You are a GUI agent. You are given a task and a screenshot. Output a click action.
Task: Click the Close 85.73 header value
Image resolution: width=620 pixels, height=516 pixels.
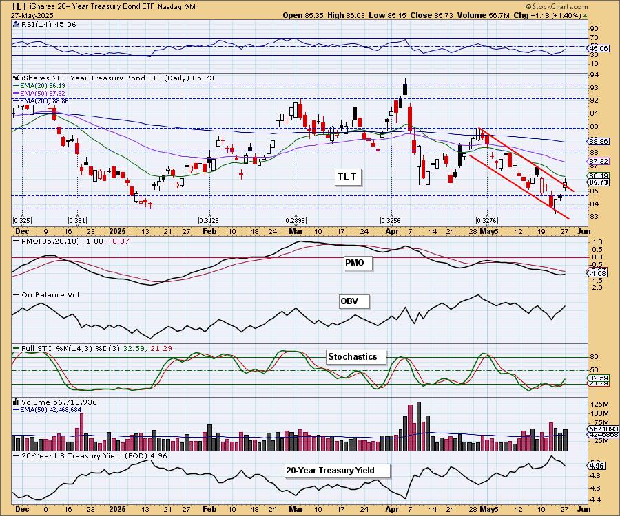click(431, 15)
